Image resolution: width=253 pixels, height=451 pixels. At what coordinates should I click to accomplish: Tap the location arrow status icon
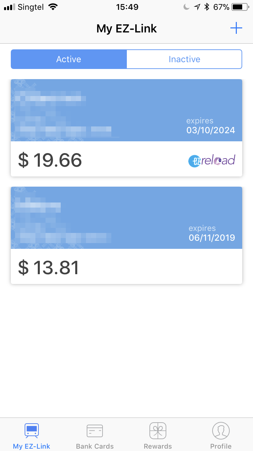click(x=197, y=7)
